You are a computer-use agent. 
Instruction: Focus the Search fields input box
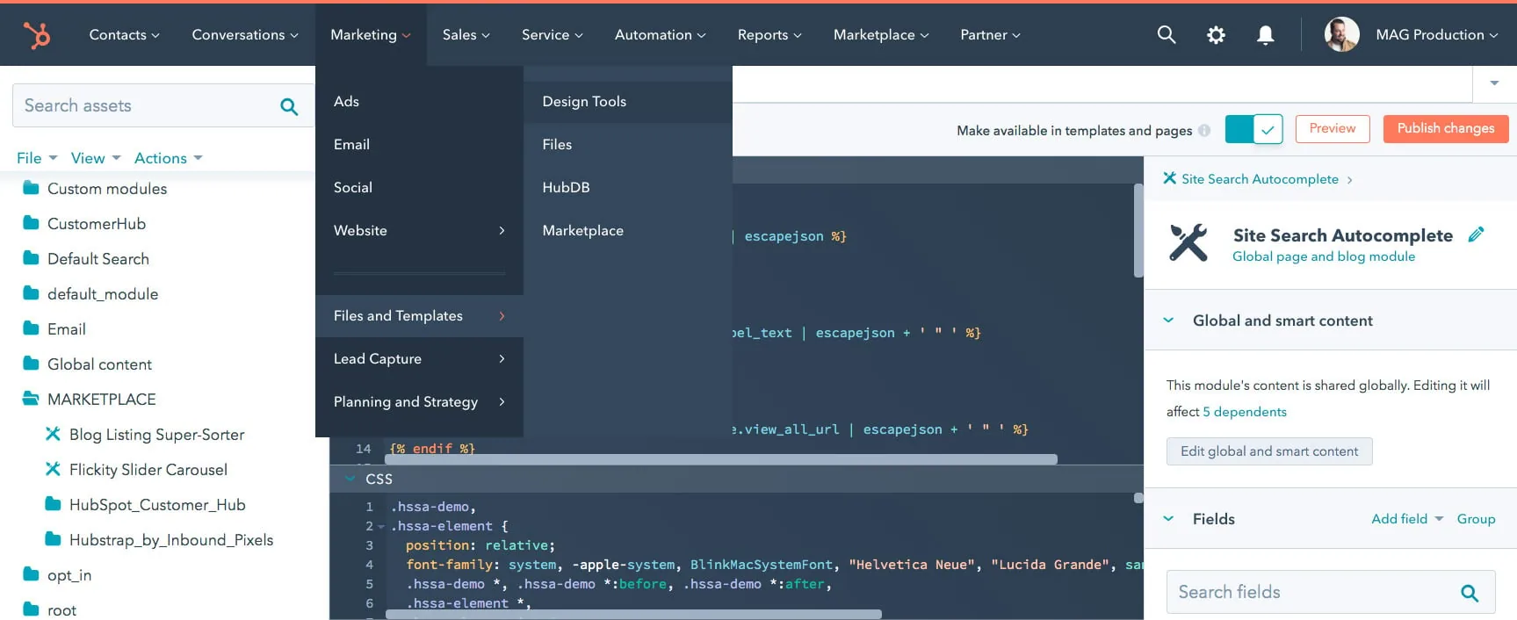tap(1331, 592)
